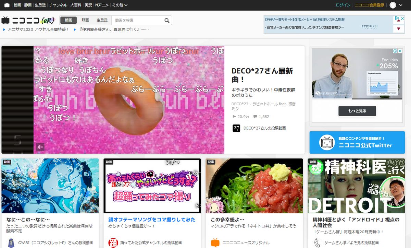The width and height of the screenshot is (411, 248).
Task: Open the 精神科医 DETROIT video thumbnail
Action: (357, 186)
